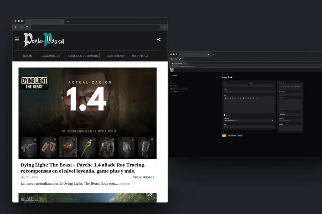Click the Leer más link
This screenshot has height=214, width=322.
point(124,184)
